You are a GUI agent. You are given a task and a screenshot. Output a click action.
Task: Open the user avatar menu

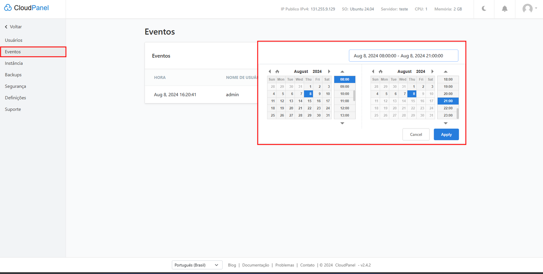point(529,9)
